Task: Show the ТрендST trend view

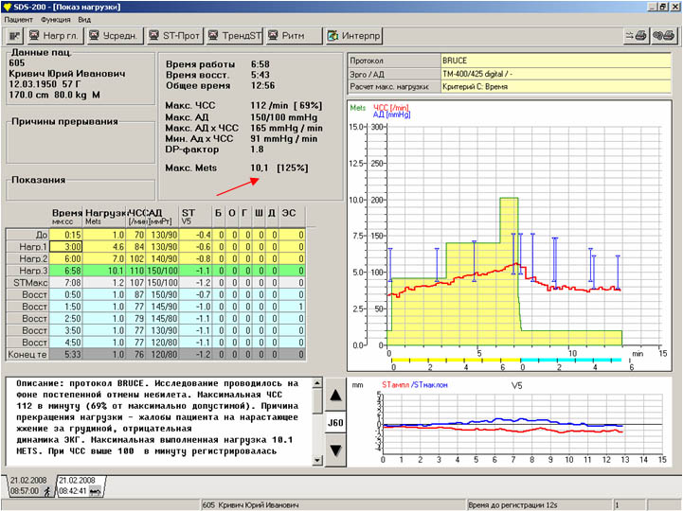Action: tap(234, 36)
